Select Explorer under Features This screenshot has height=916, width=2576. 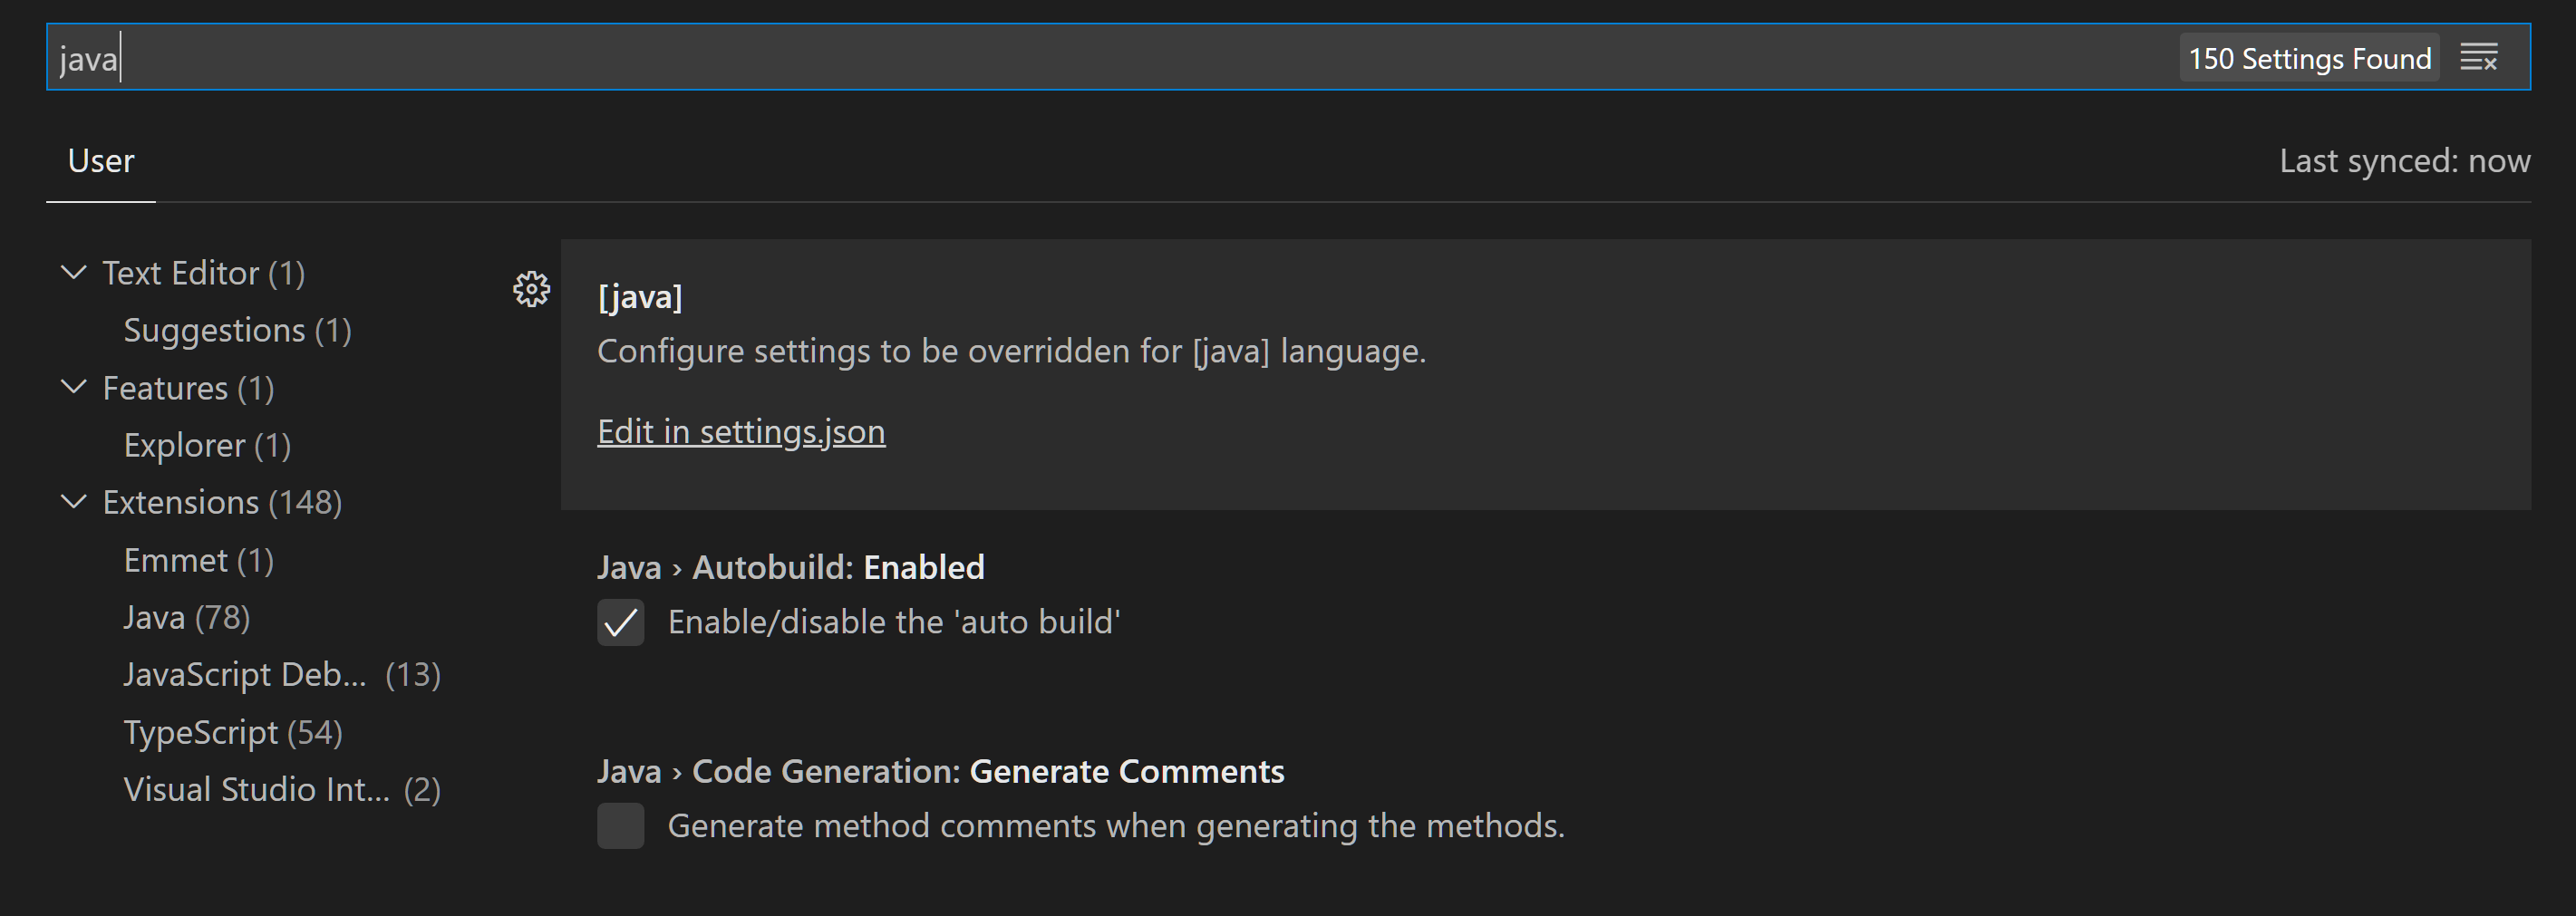(206, 445)
